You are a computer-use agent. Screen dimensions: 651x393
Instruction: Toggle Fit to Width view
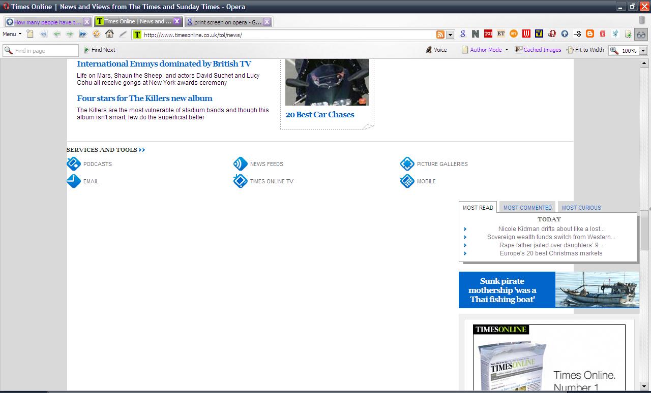586,50
